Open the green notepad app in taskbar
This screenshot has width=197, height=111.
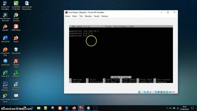(46, 108)
